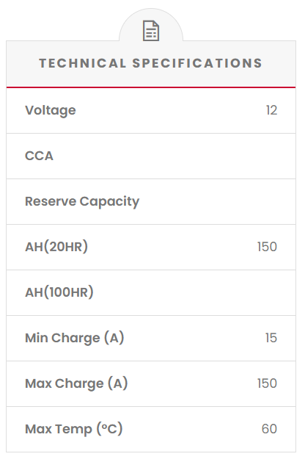Click the Max Temp value 60

click(269, 429)
